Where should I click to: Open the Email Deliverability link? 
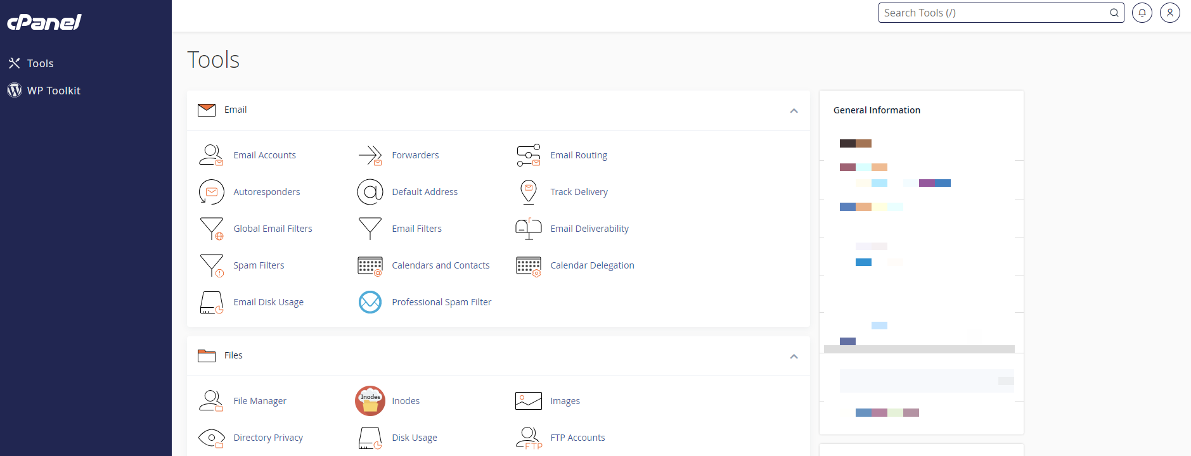[x=589, y=229]
